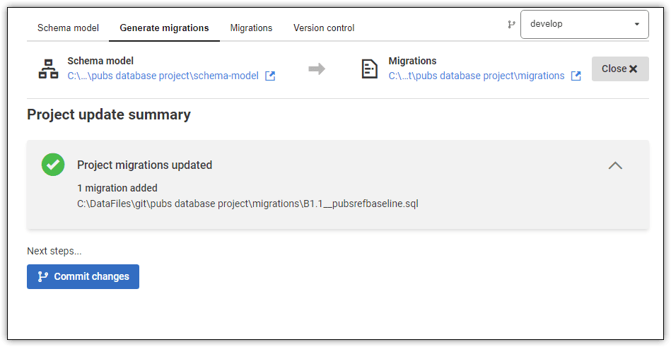
Task: Open migrations folder external link icon
Action: point(576,76)
